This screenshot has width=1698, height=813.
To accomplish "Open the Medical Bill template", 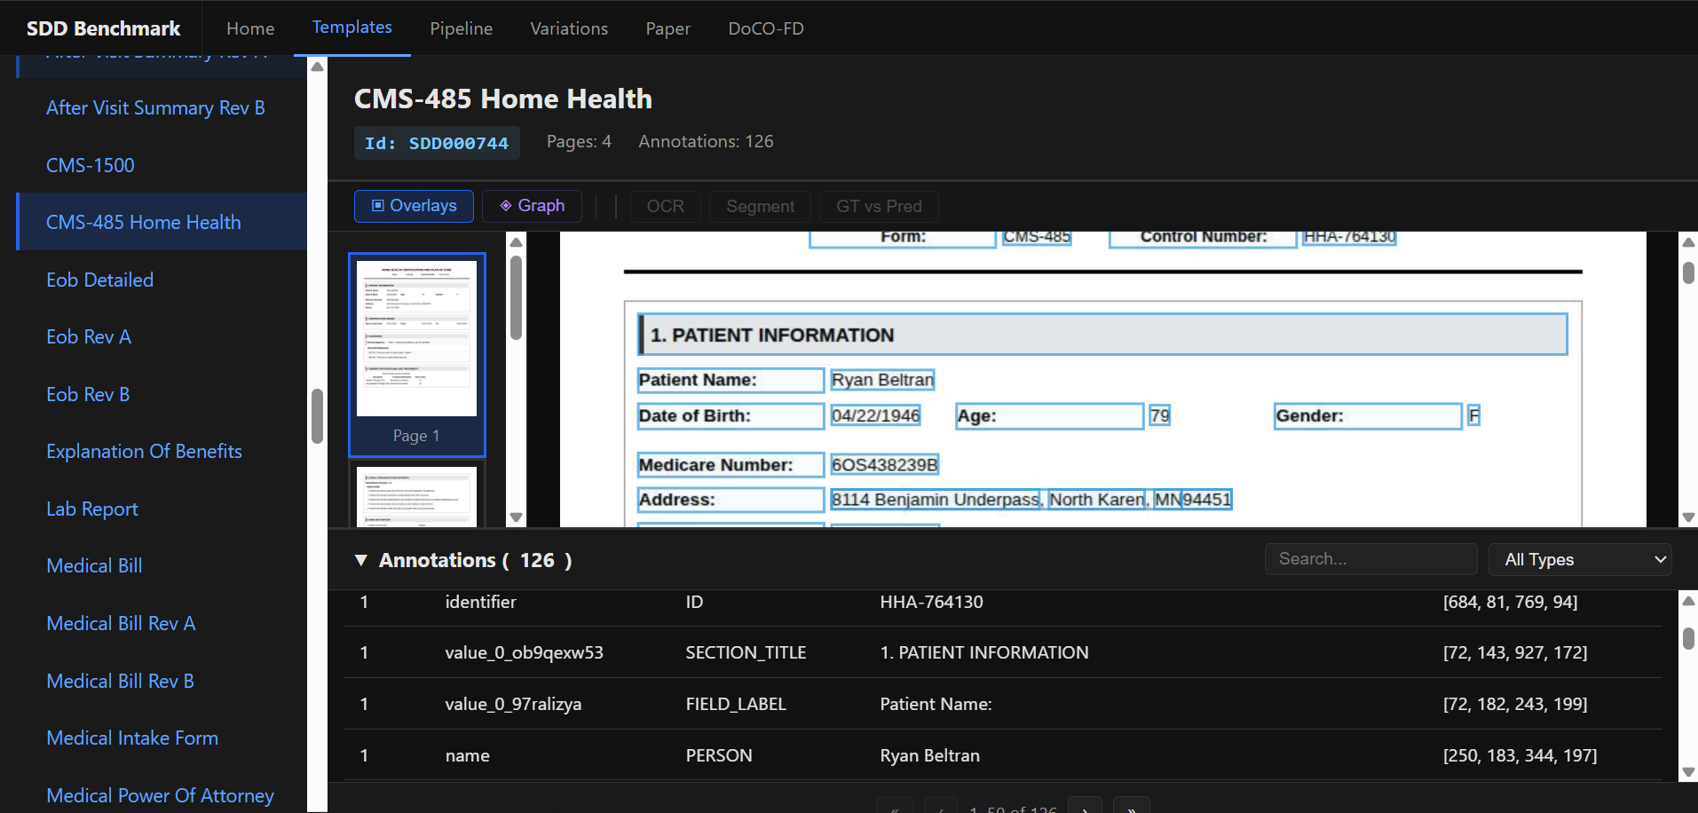I will tap(94, 566).
